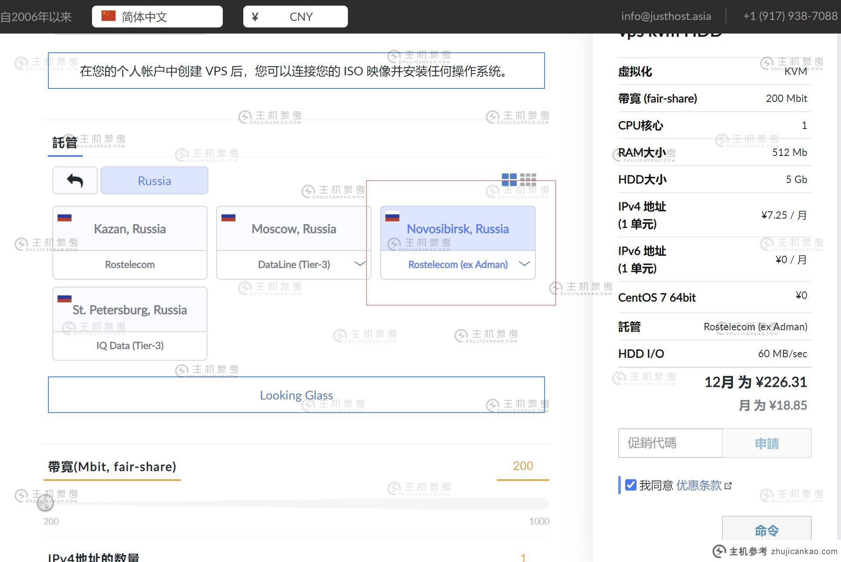Click the back arrow button beside Russia

75,180
